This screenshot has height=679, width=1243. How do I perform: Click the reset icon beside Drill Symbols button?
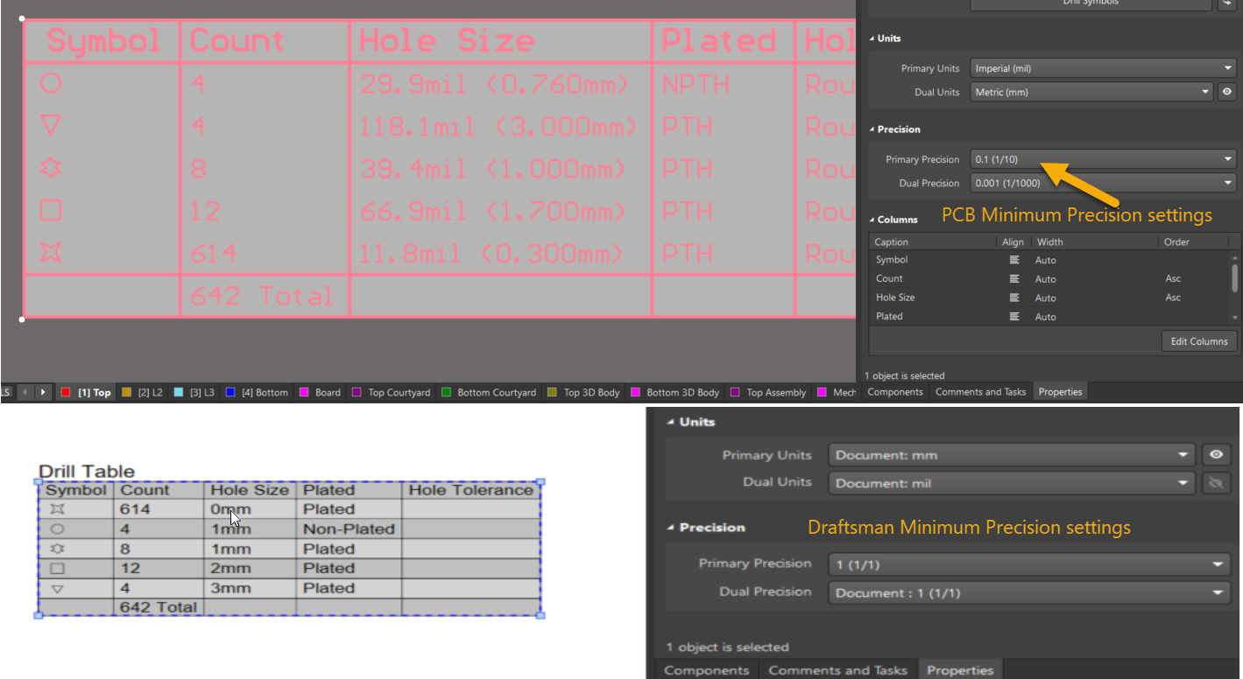click(x=1227, y=3)
